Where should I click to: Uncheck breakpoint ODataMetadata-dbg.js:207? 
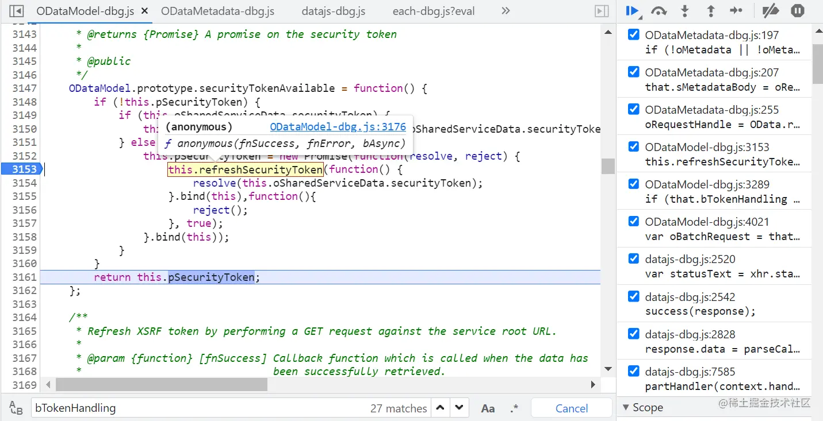pyautogui.click(x=633, y=72)
